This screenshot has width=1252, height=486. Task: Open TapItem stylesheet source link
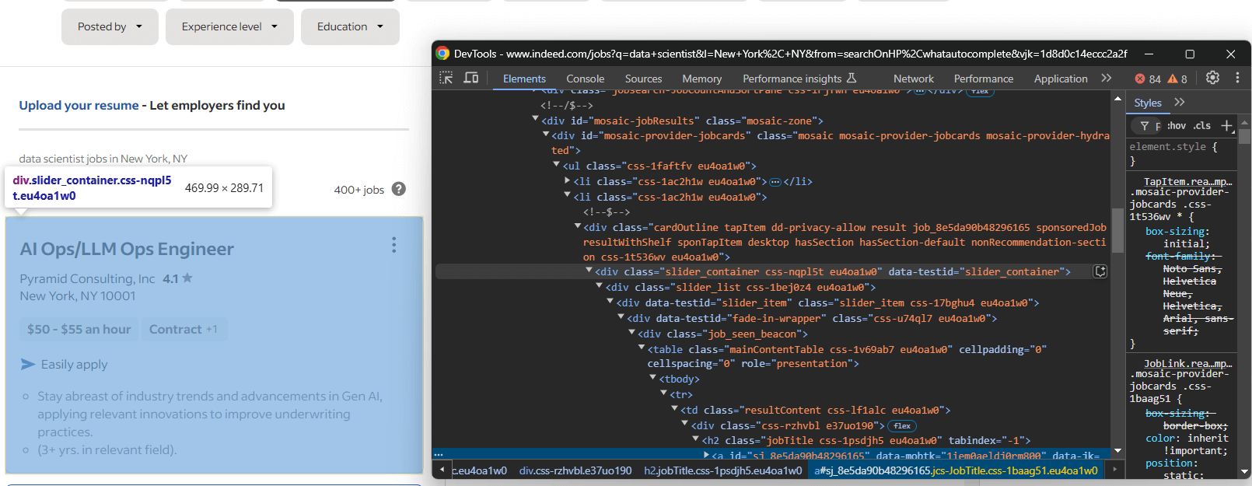(1187, 181)
